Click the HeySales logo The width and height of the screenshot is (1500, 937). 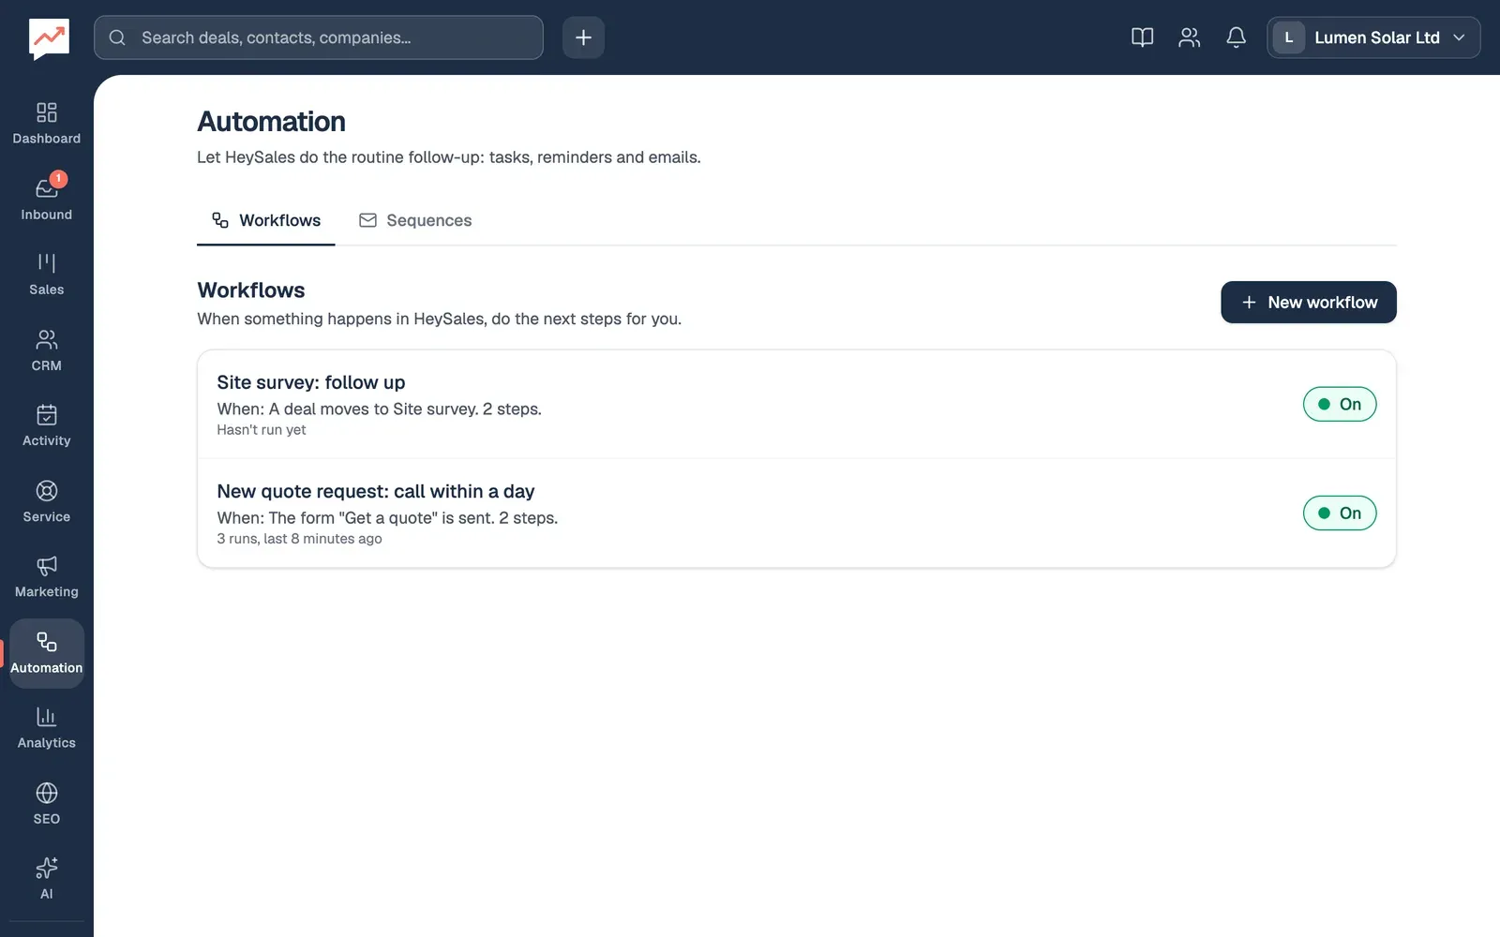(x=49, y=38)
